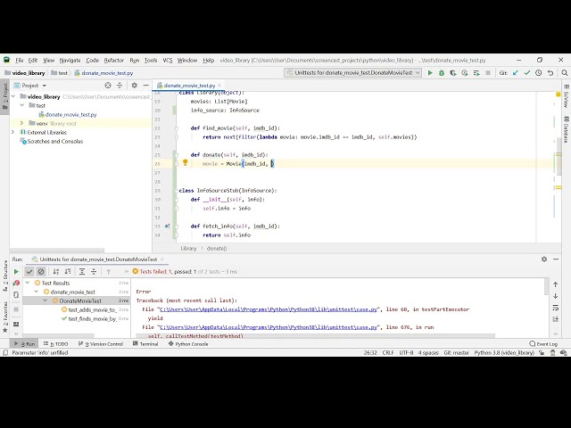Collapse all test results
The width and height of the screenshot is (571, 428).
pos(94,271)
